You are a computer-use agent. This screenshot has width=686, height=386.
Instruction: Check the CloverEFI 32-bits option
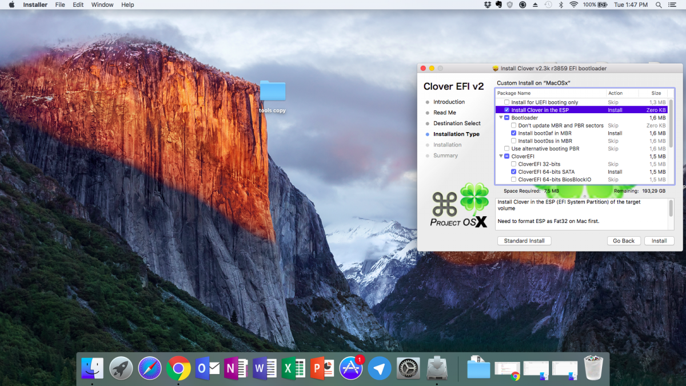coord(513,164)
